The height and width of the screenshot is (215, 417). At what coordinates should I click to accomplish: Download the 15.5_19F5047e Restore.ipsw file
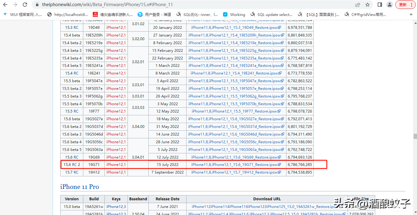236,81
